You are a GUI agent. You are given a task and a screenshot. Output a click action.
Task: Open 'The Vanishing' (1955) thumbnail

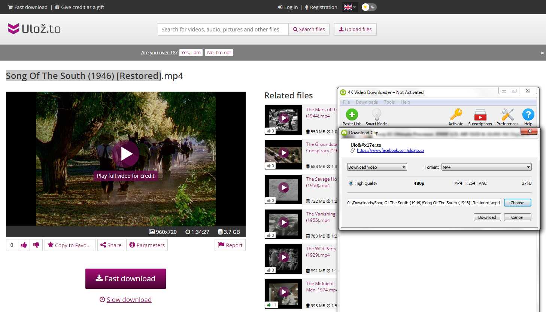click(x=283, y=224)
